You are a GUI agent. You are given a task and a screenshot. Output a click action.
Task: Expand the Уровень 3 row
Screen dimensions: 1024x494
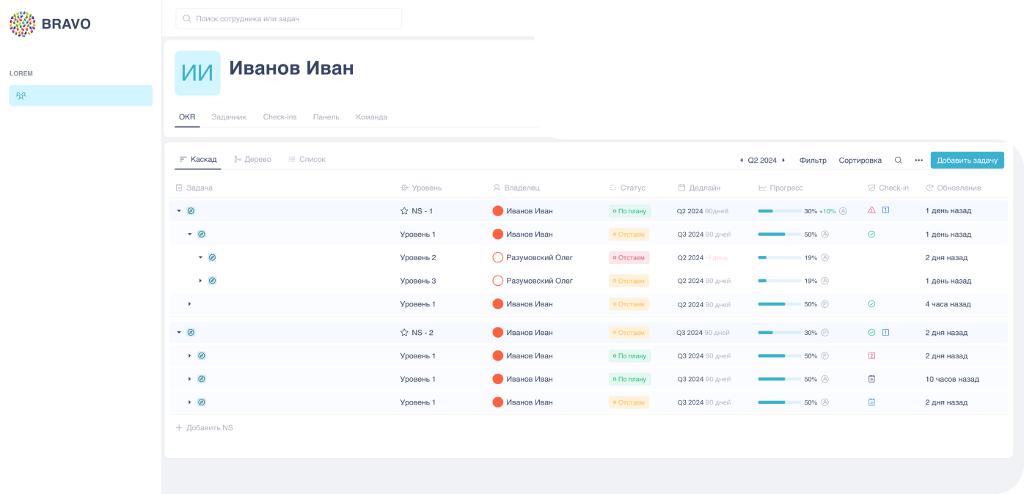[200, 281]
